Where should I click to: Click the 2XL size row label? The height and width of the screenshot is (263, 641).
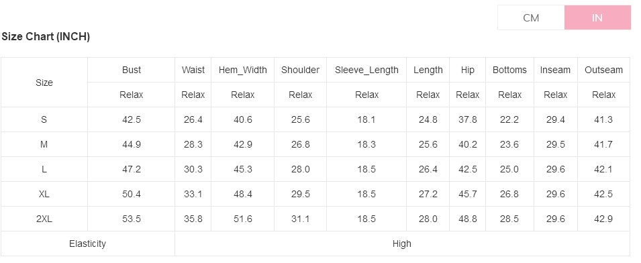(x=44, y=219)
